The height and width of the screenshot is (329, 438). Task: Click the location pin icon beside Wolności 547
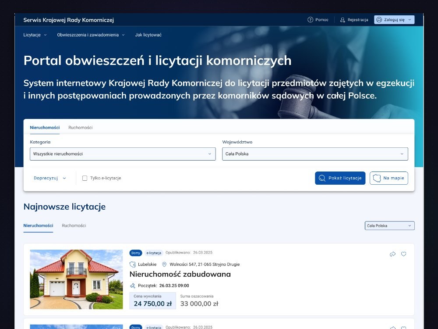pyautogui.click(x=164, y=265)
